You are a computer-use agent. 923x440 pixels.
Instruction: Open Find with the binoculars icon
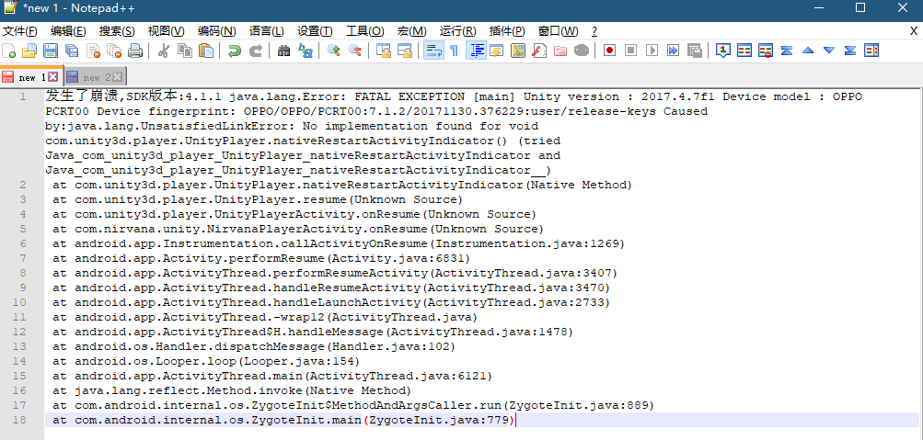click(x=283, y=51)
